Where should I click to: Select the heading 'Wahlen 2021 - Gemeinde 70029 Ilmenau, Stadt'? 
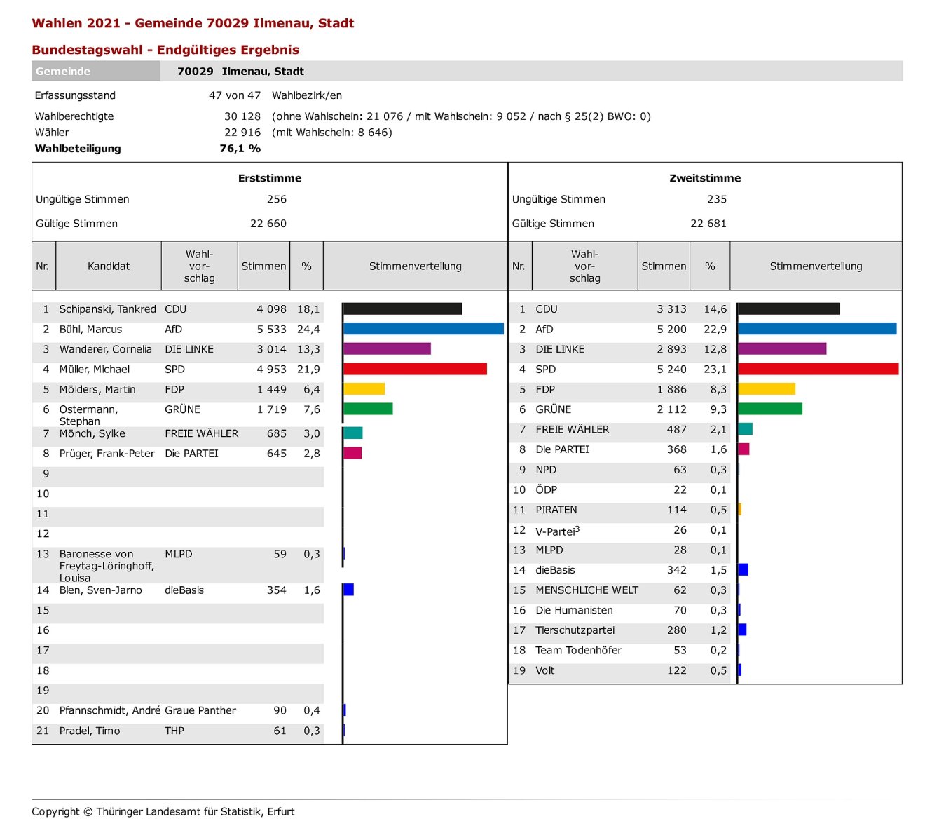point(193,23)
